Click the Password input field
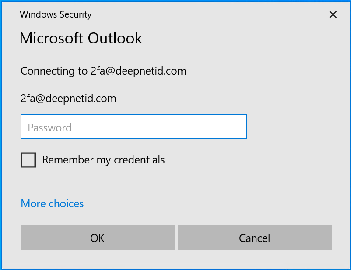 coord(134,127)
